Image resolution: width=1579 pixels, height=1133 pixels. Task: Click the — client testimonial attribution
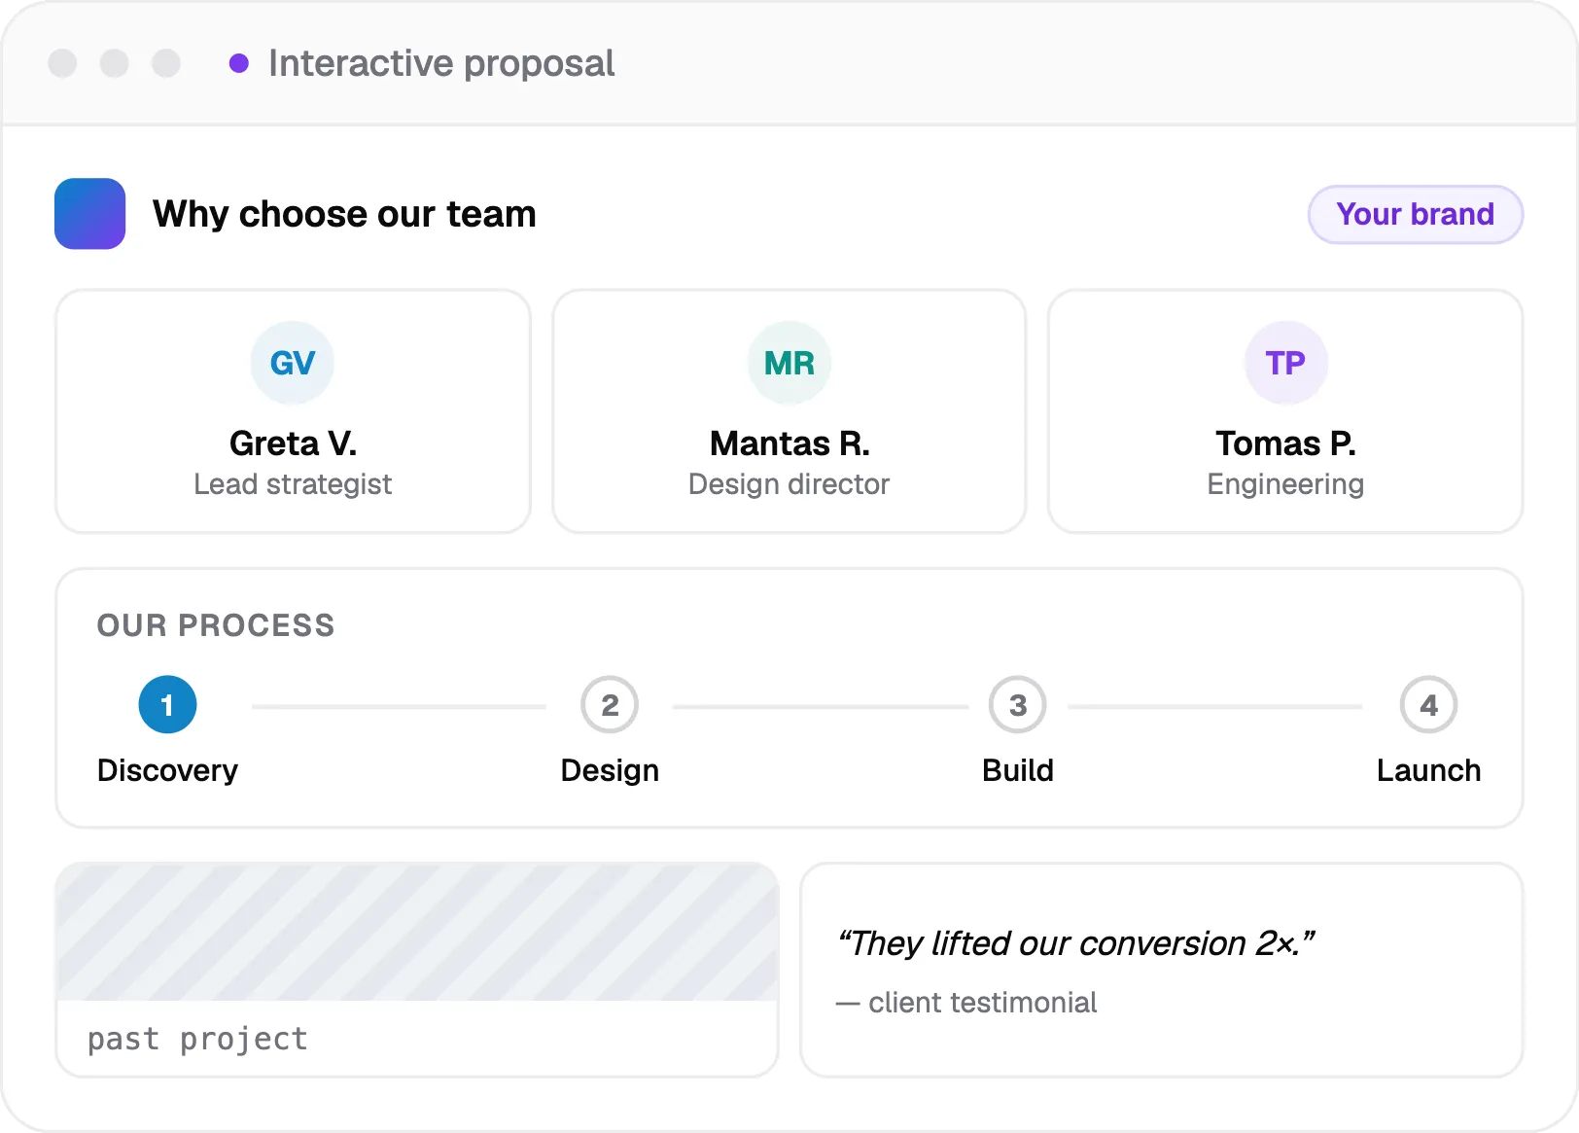pos(966,1003)
